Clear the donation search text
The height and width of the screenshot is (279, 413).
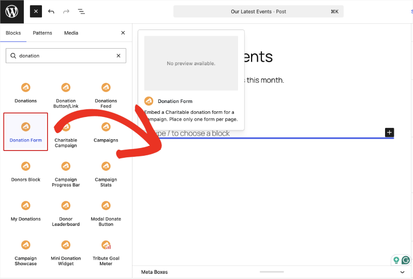119,55
